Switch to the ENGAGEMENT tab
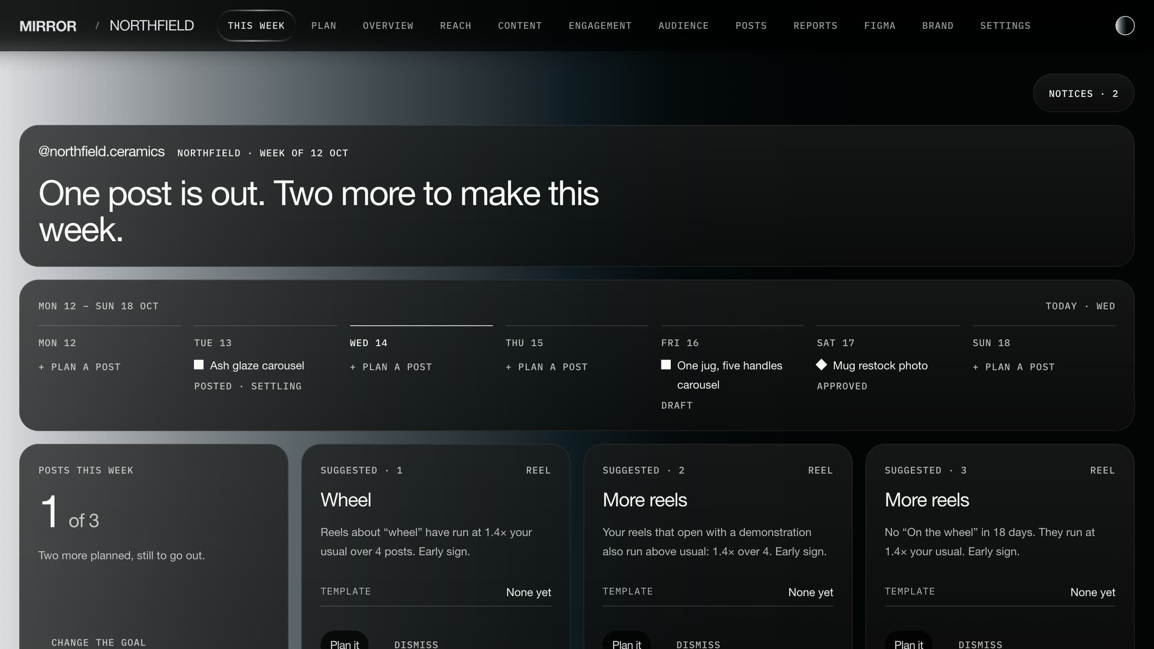Screen dimensions: 1154x649 [600, 26]
